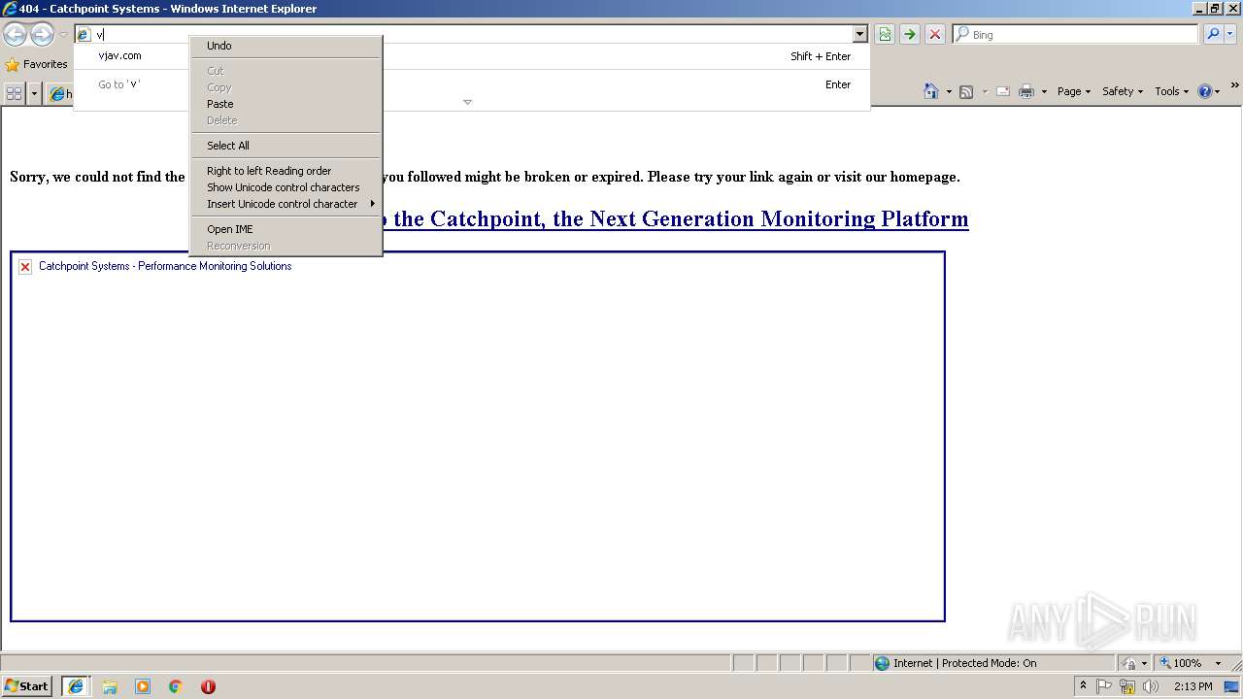Toggle Compatibility View broken-page icon
The image size is (1243, 699).
tap(885, 34)
